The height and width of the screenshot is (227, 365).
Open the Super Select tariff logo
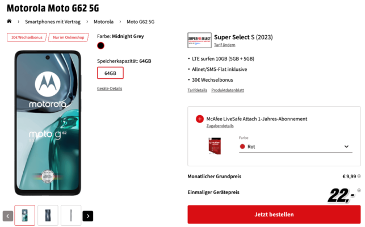click(x=199, y=40)
